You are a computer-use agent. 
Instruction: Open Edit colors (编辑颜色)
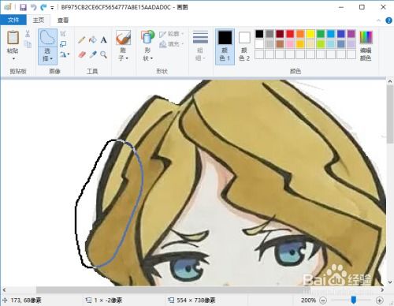point(366,46)
